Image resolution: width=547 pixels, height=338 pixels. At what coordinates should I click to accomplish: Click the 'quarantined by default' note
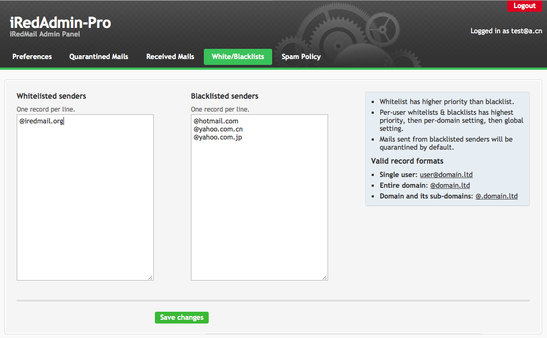pos(446,143)
